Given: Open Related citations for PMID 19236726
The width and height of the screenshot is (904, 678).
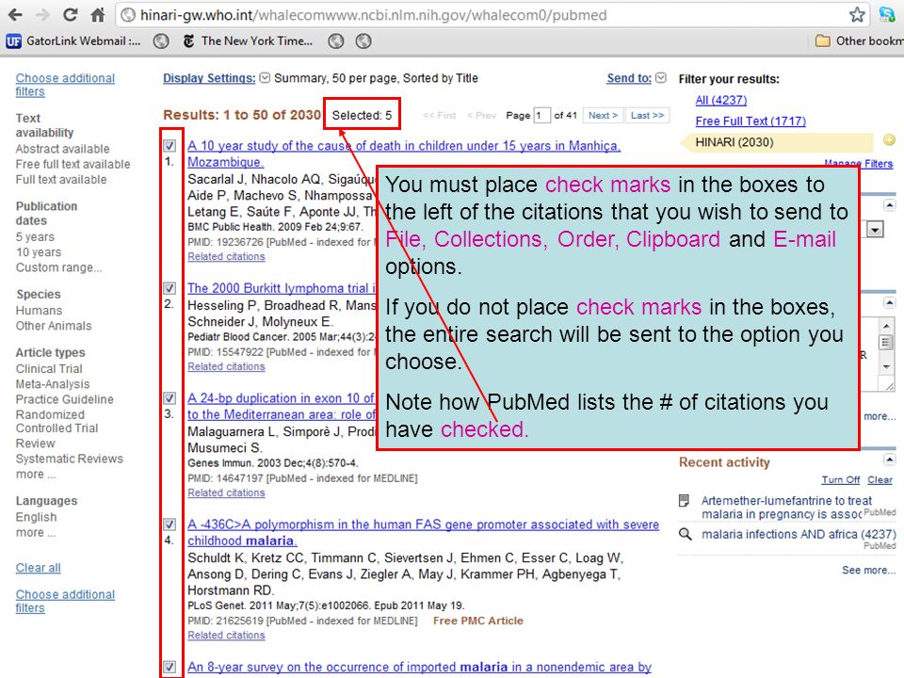Looking at the screenshot, I should pyautogui.click(x=226, y=256).
